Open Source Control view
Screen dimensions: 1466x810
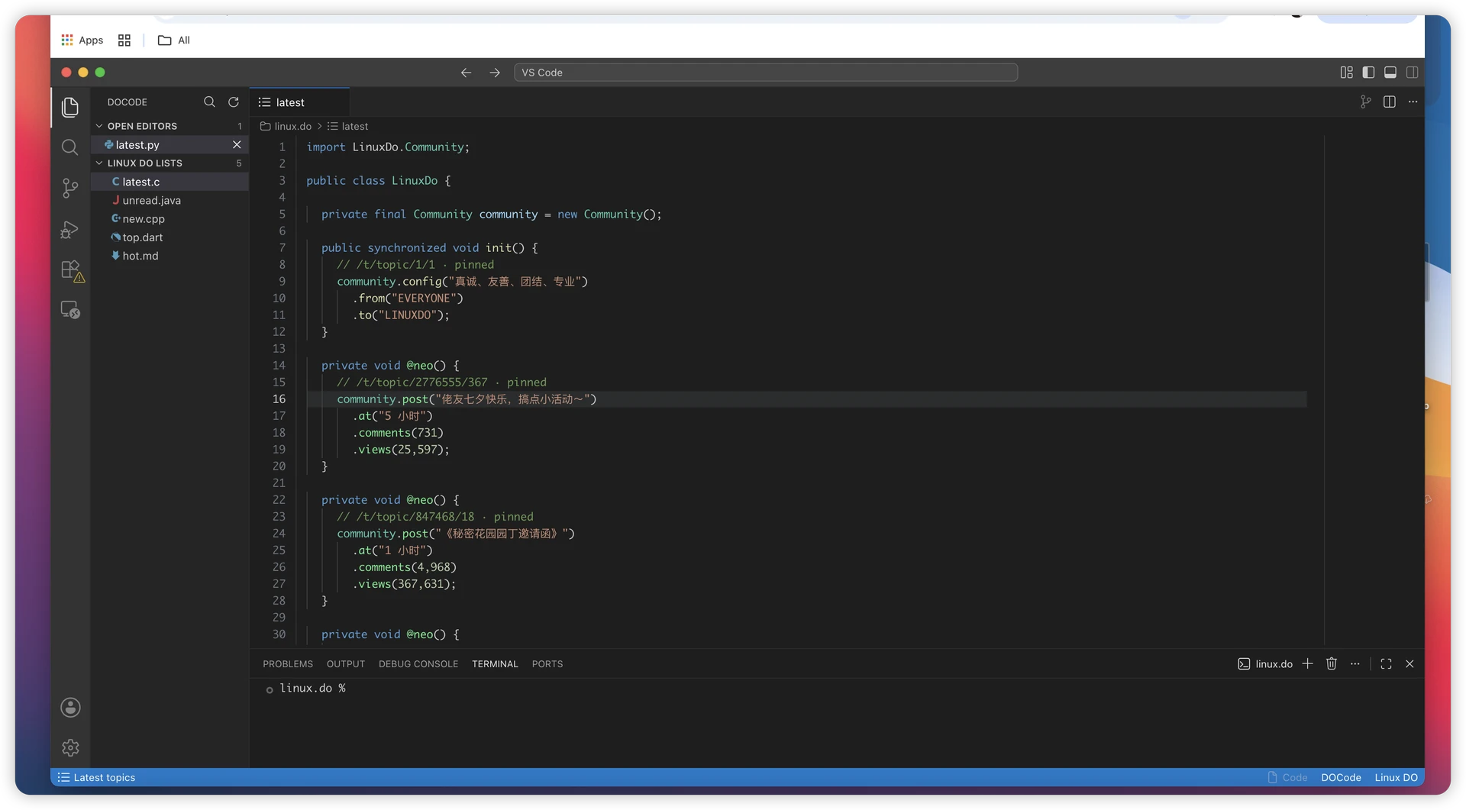point(70,188)
